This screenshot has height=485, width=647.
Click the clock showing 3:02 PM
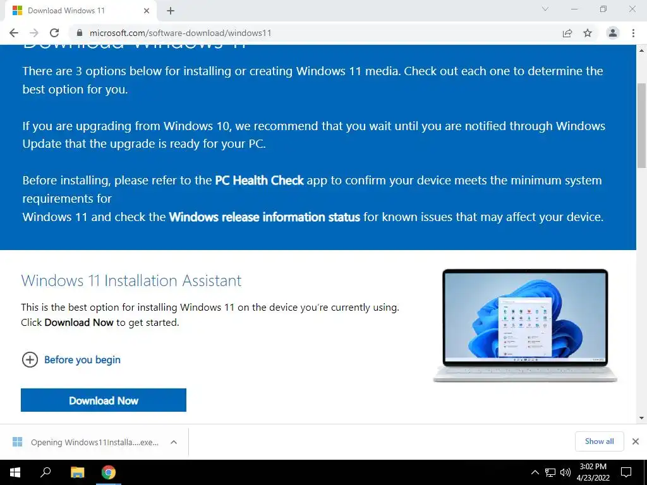(x=593, y=472)
